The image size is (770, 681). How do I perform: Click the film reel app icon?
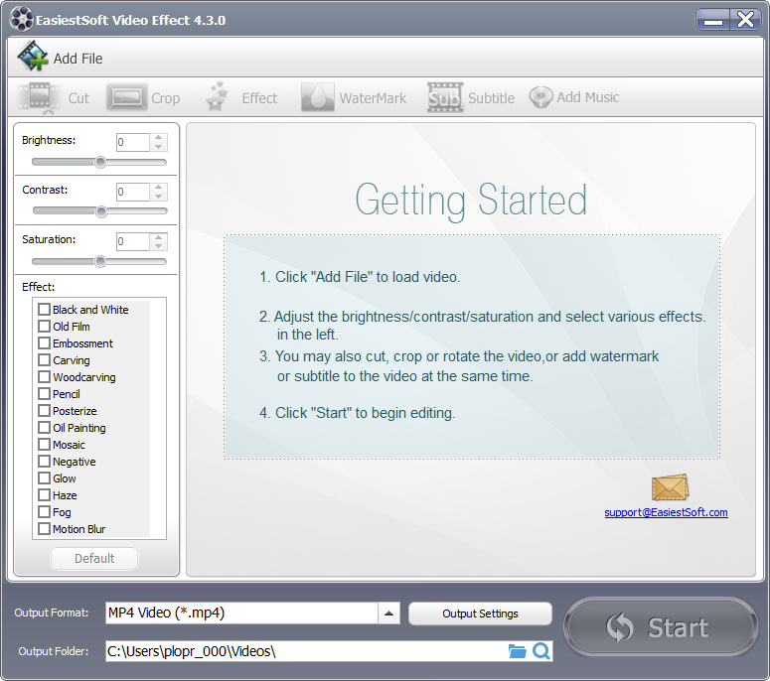tap(21, 20)
